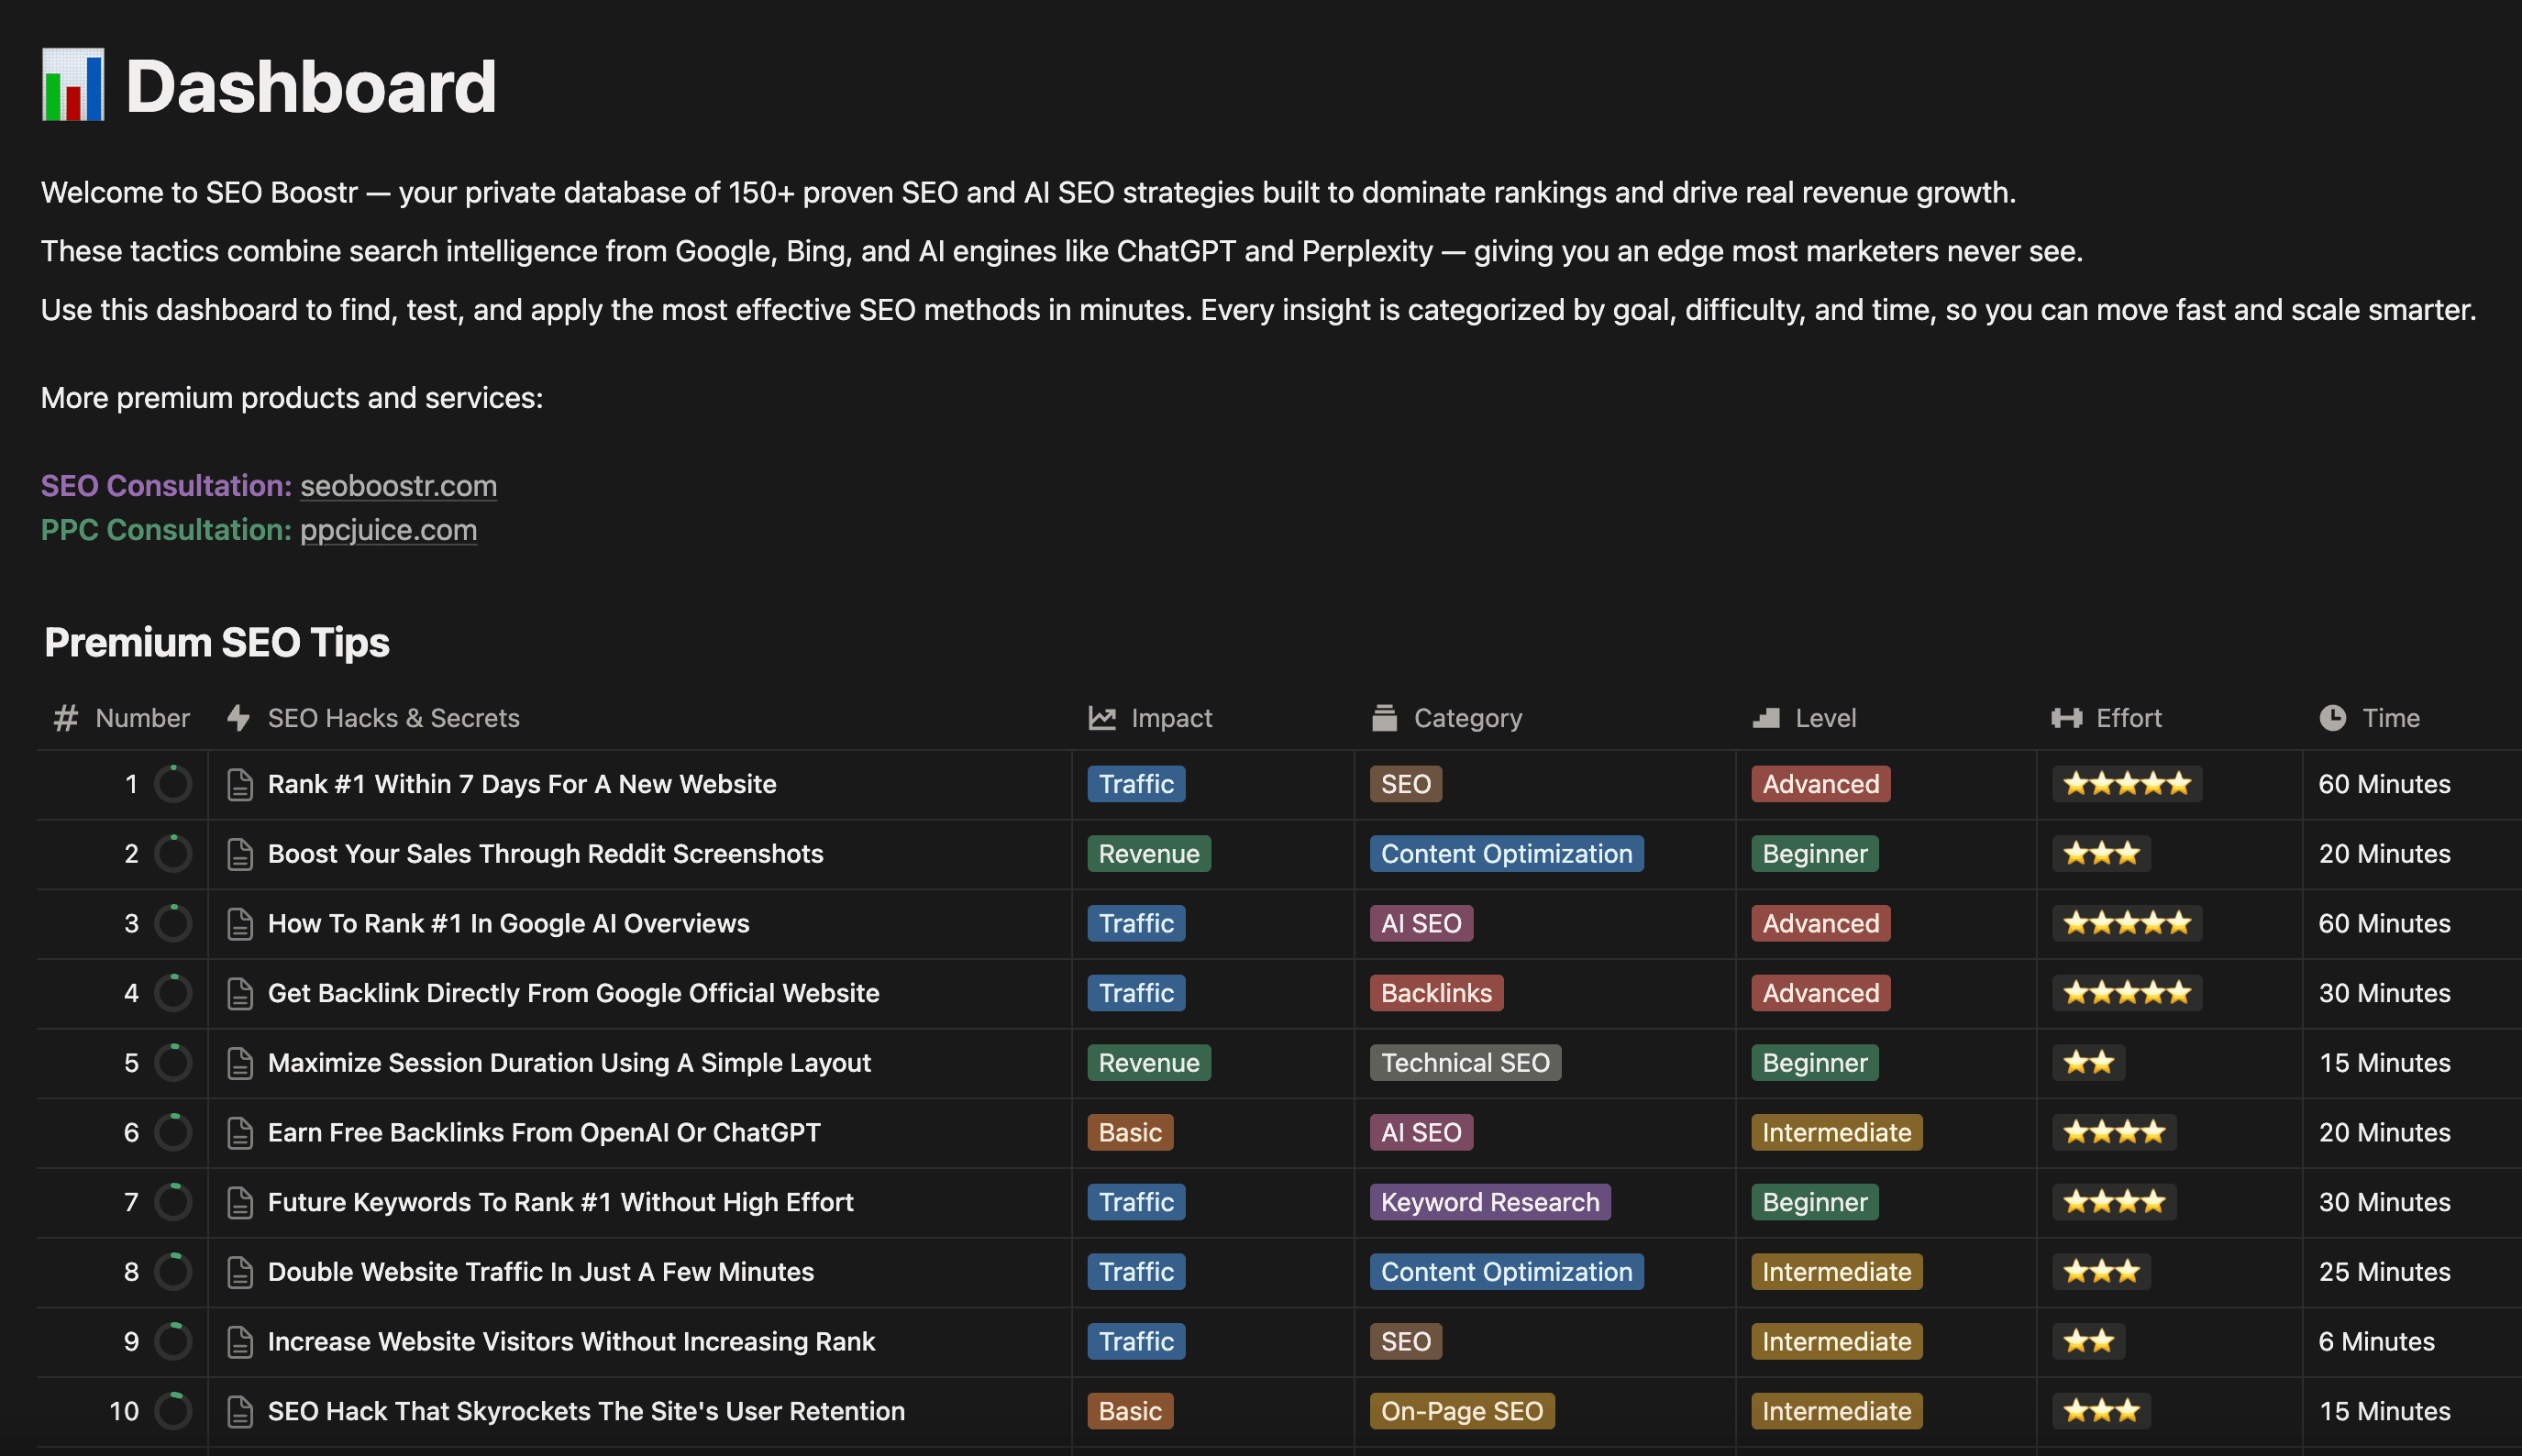Image resolution: width=2522 pixels, height=1456 pixels.
Task: Open the Number column header menu
Action: (141, 717)
